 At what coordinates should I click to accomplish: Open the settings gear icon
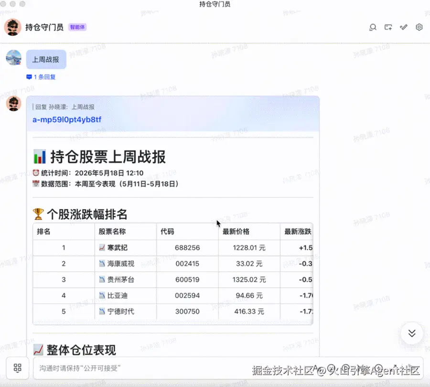coord(419,27)
